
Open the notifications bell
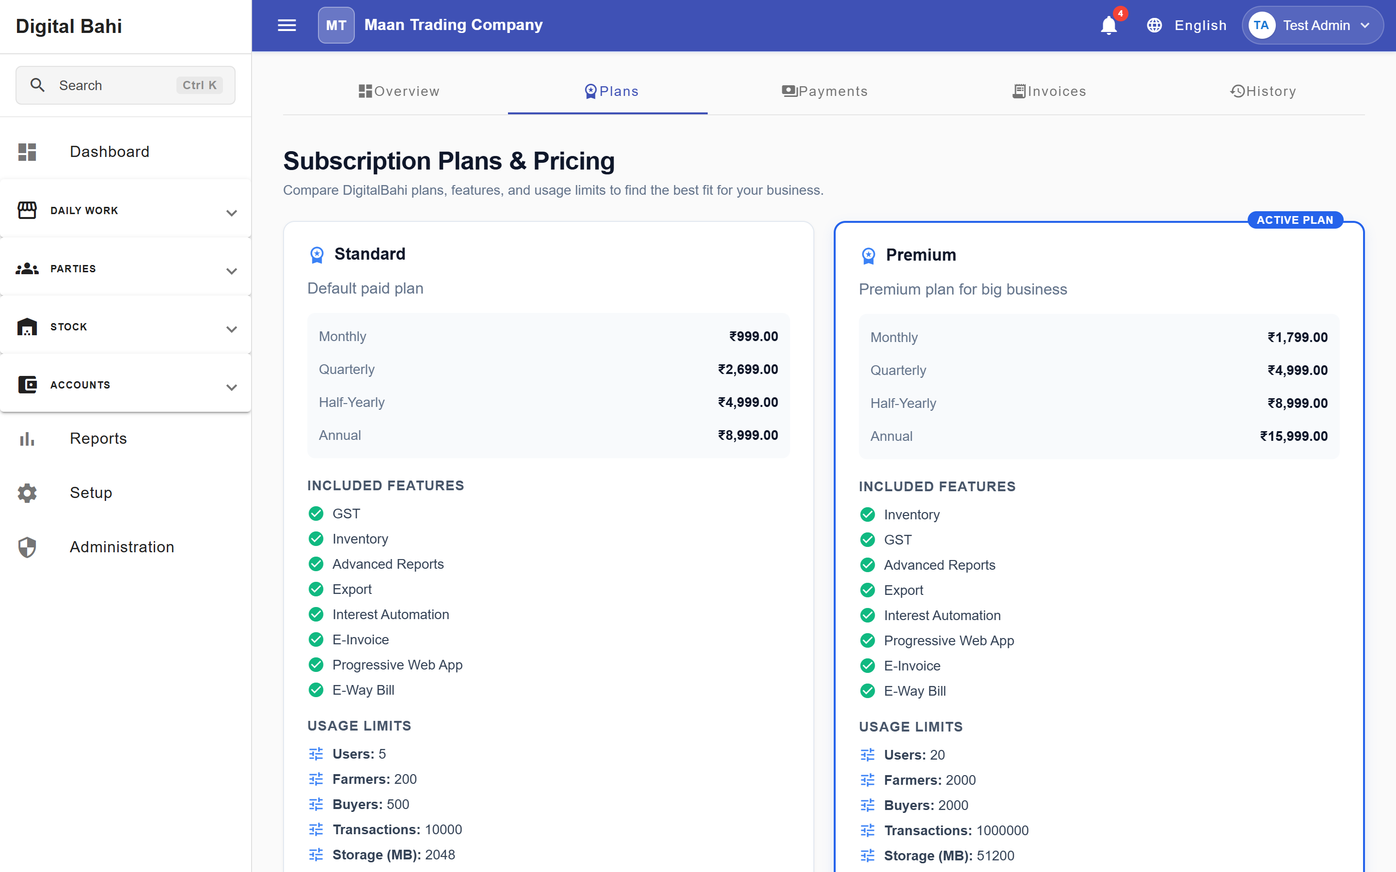(x=1108, y=25)
